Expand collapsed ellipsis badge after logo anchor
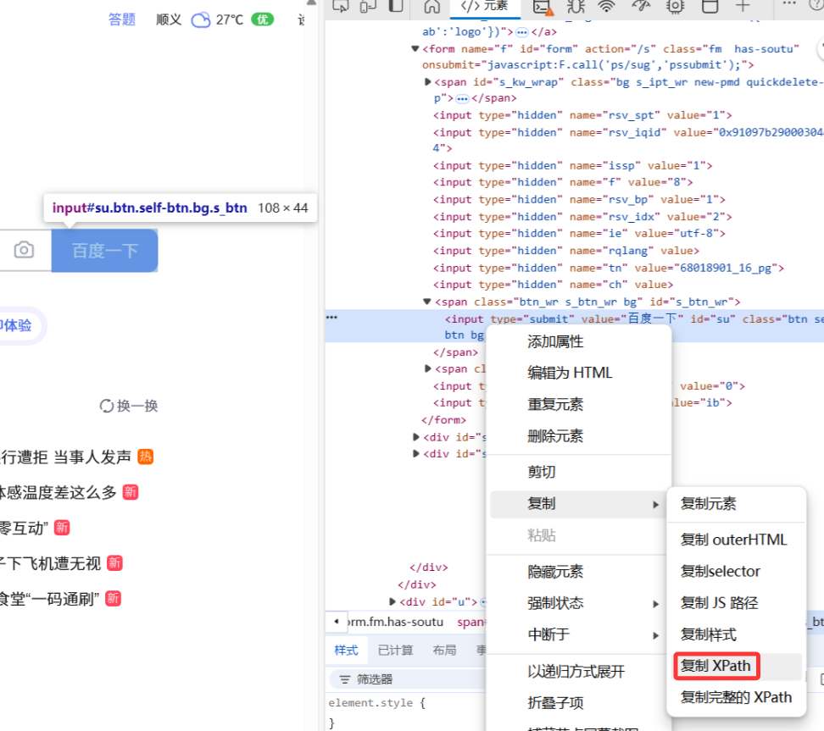The width and height of the screenshot is (824, 731). pos(522,32)
